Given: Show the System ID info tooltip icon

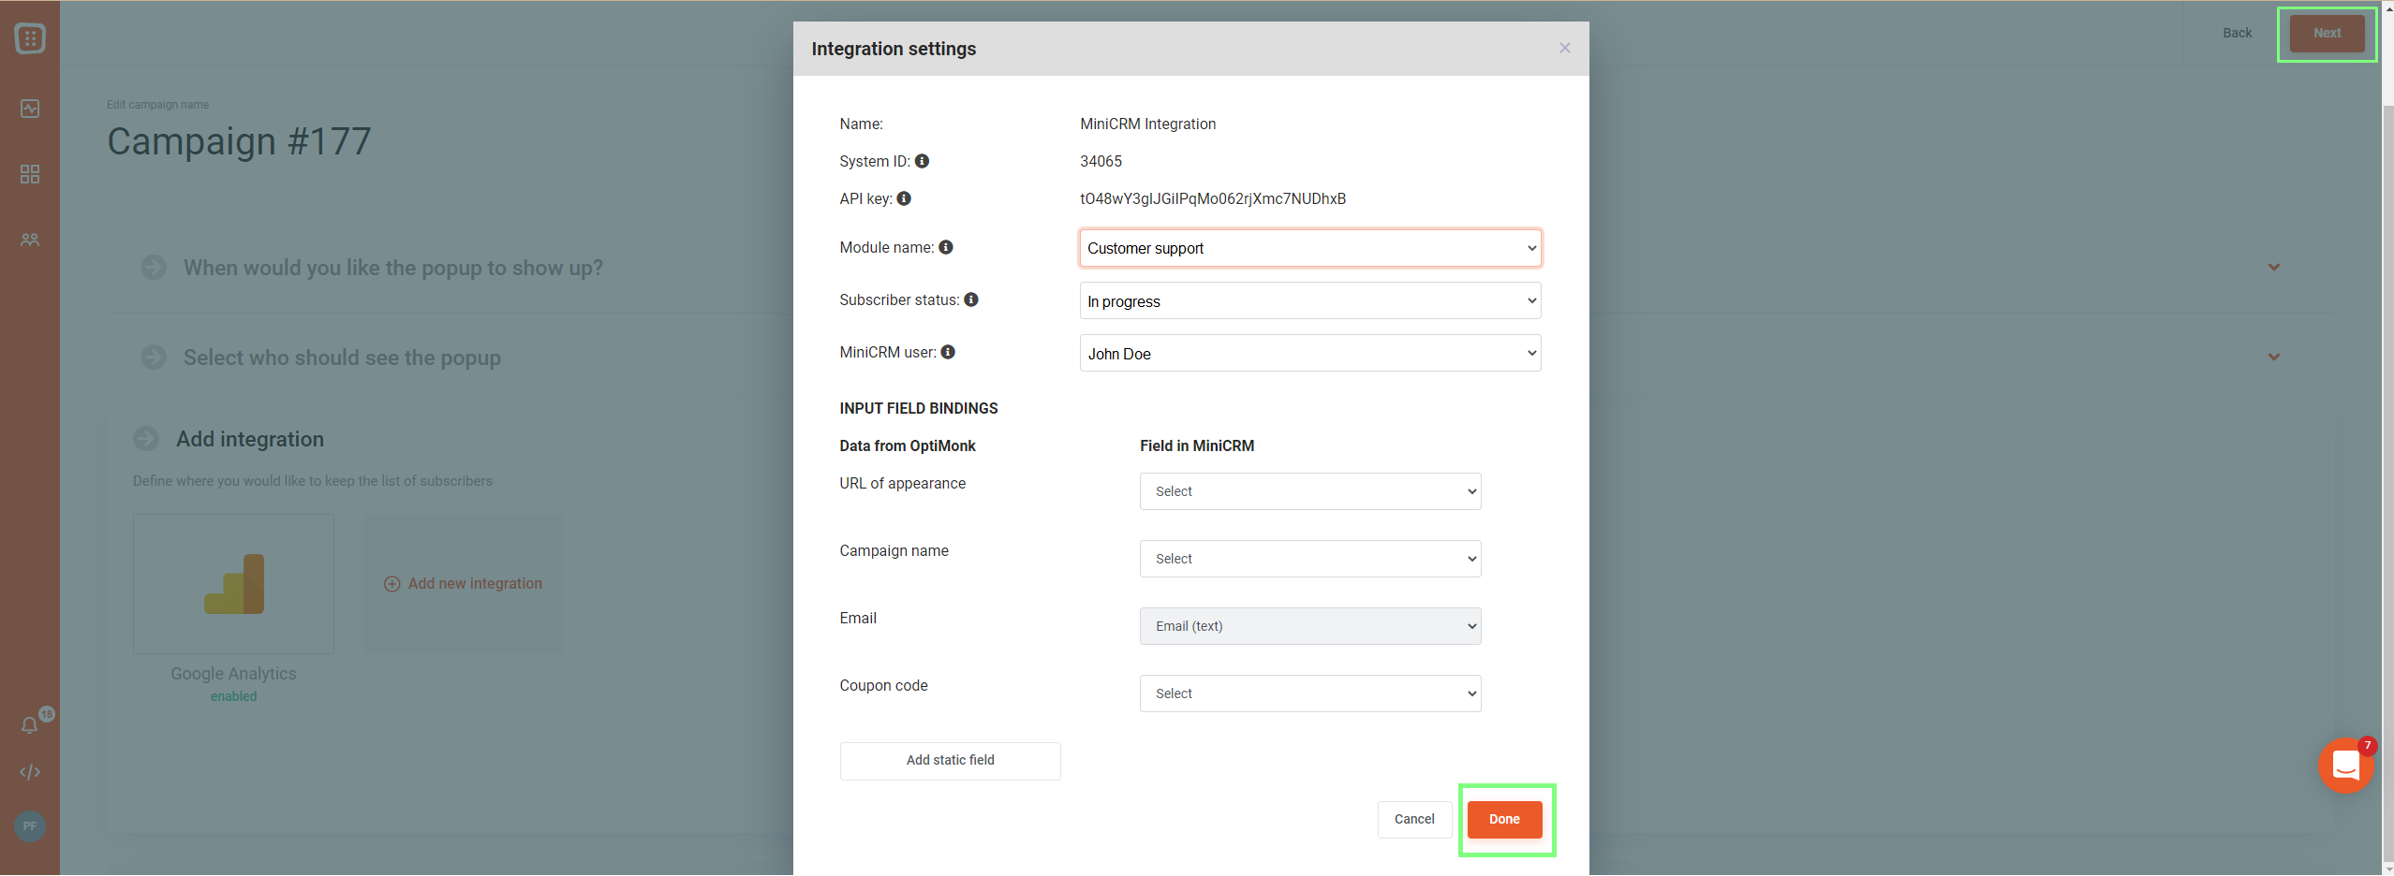Looking at the screenshot, I should pos(923,161).
